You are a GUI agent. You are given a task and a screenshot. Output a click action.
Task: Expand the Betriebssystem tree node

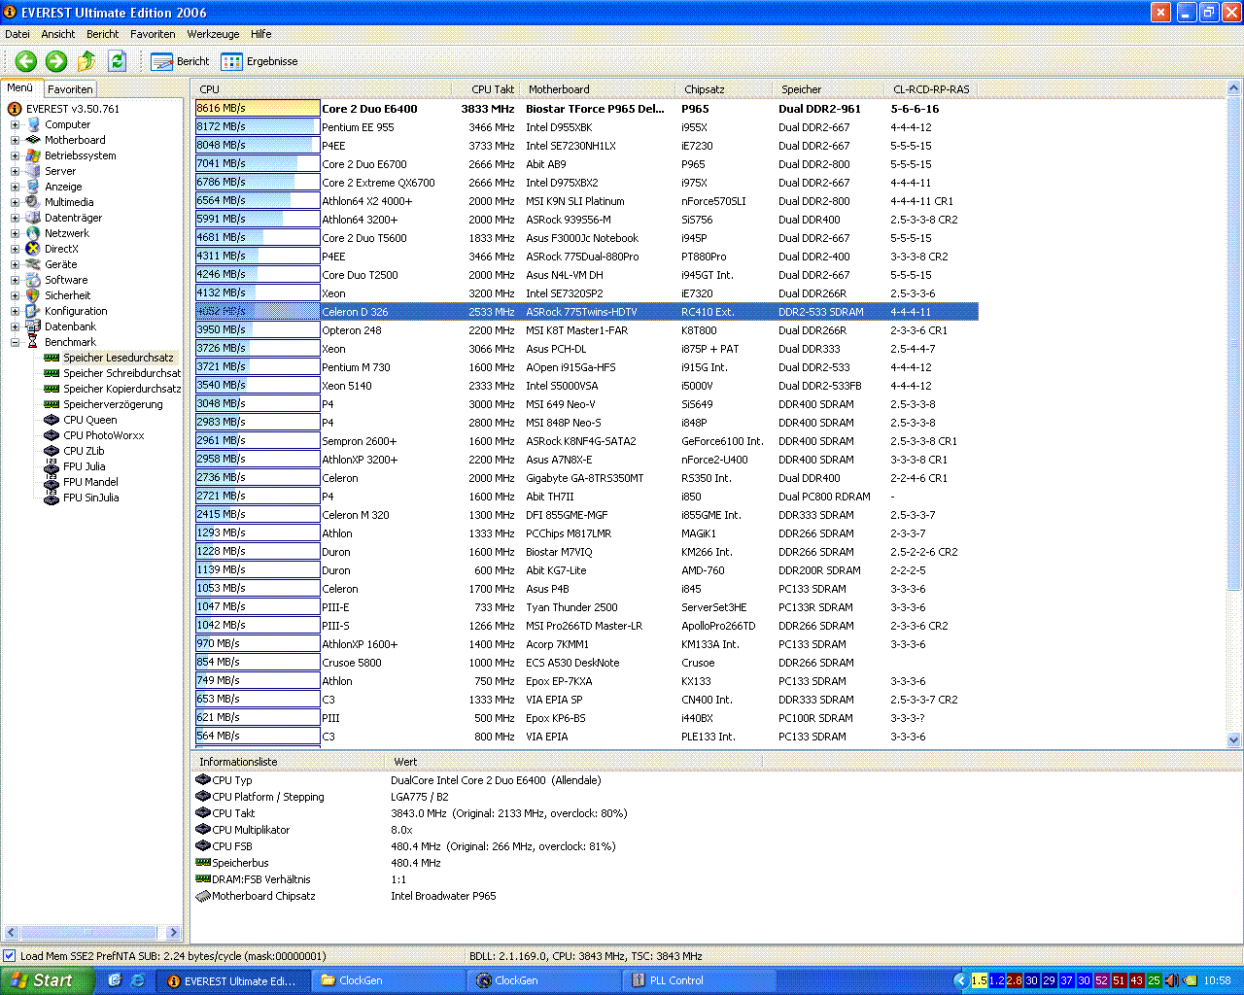pos(15,155)
